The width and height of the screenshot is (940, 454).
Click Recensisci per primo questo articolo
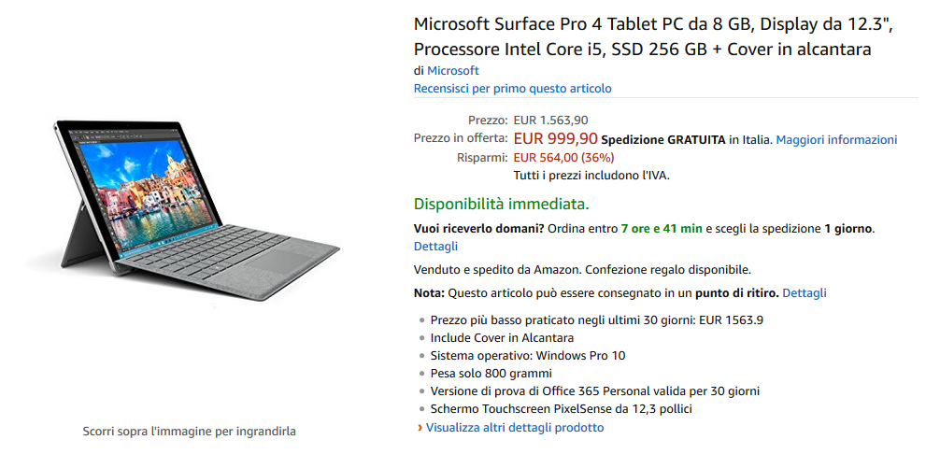[x=513, y=89]
